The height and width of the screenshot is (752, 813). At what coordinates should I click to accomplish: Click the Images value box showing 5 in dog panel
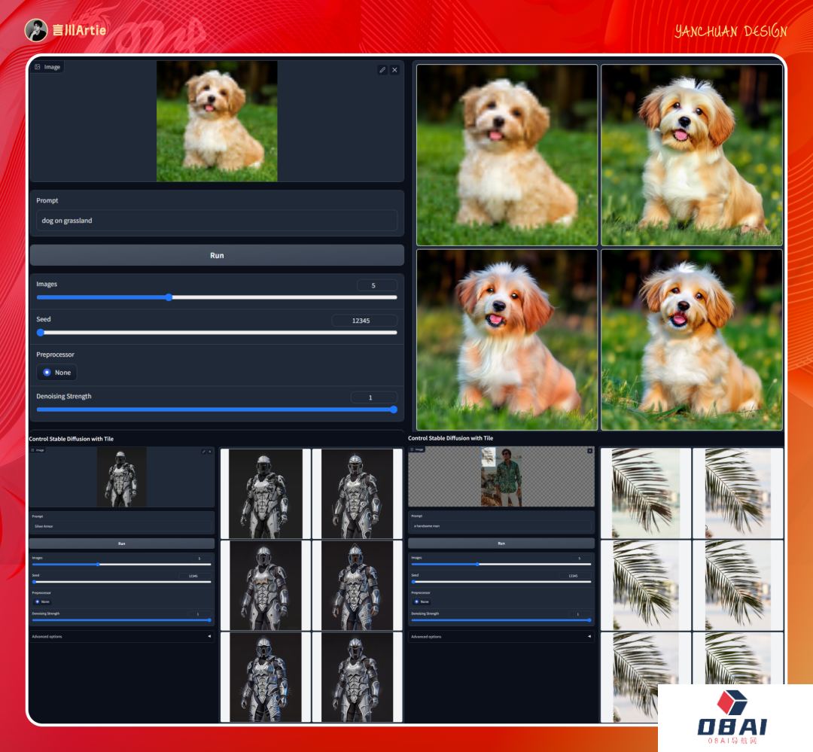(377, 285)
